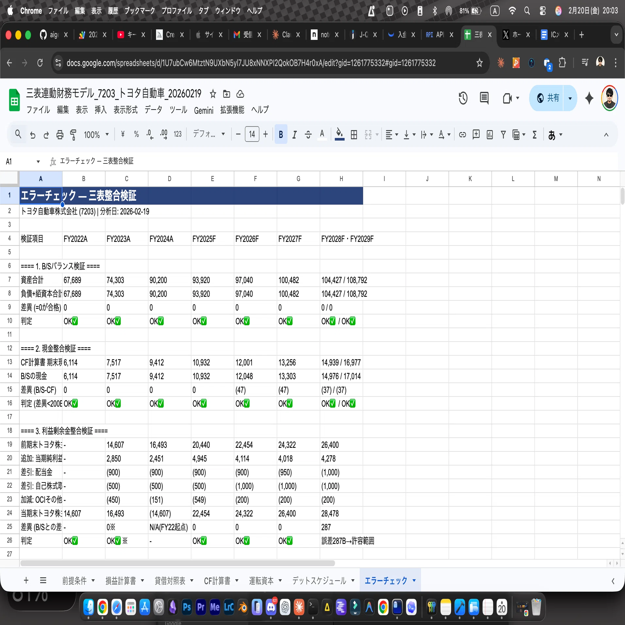Add a new sheet with plus button
625x625 pixels.
pyautogui.click(x=26, y=580)
